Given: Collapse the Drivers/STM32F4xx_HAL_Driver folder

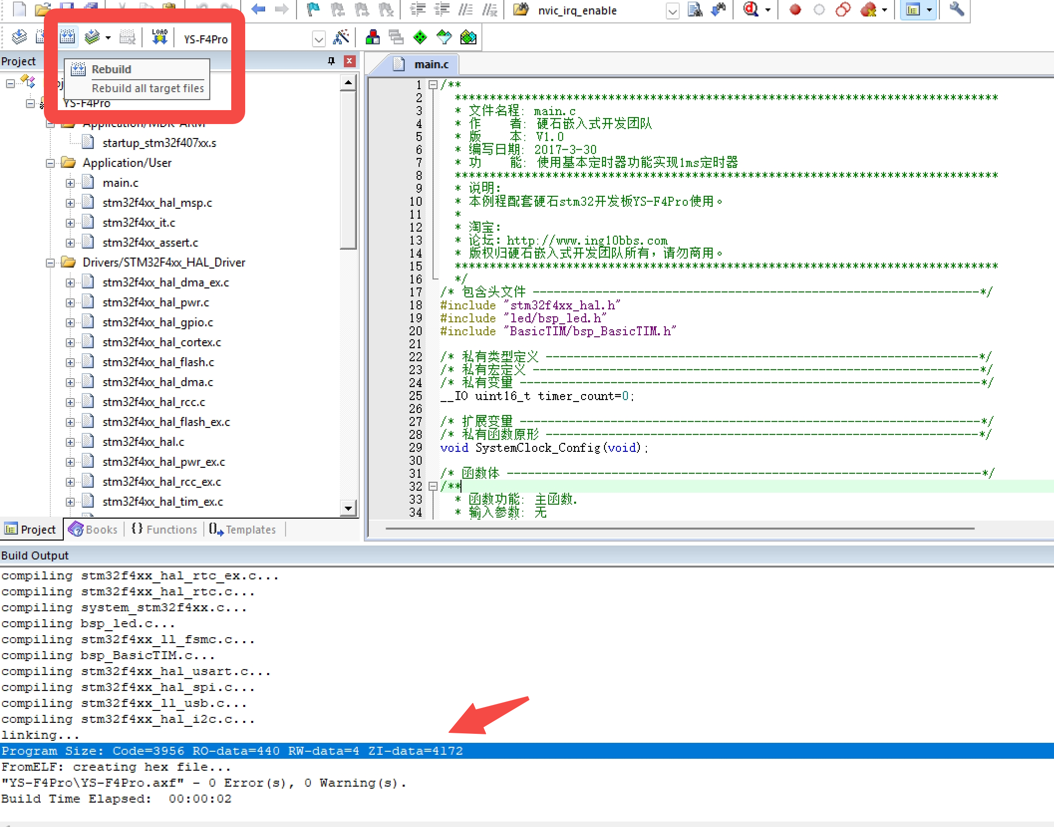Looking at the screenshot, I should click(49, 263).
